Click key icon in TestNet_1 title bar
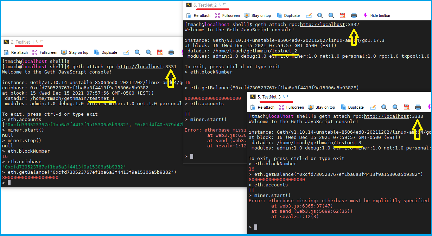 (6, 42)
